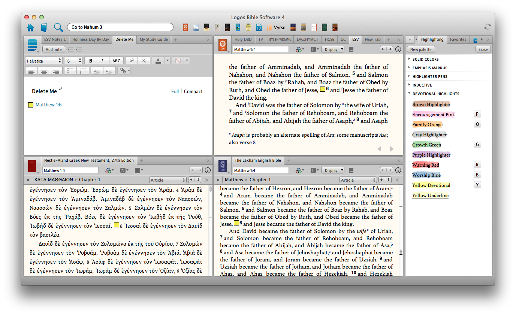Open ESV panel information icon

click(398, 49)
